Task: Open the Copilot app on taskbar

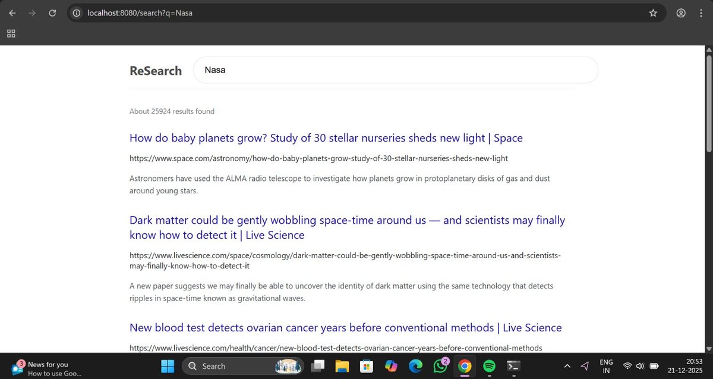Action: tap(391, 366)
